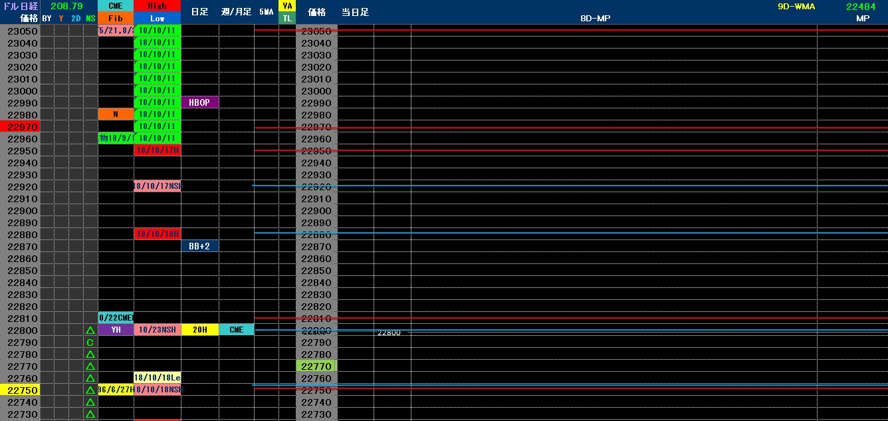Select the red 18/10/18H cell
The width and height of the screenshot is (888, 421).
click(x=158, y=234)
